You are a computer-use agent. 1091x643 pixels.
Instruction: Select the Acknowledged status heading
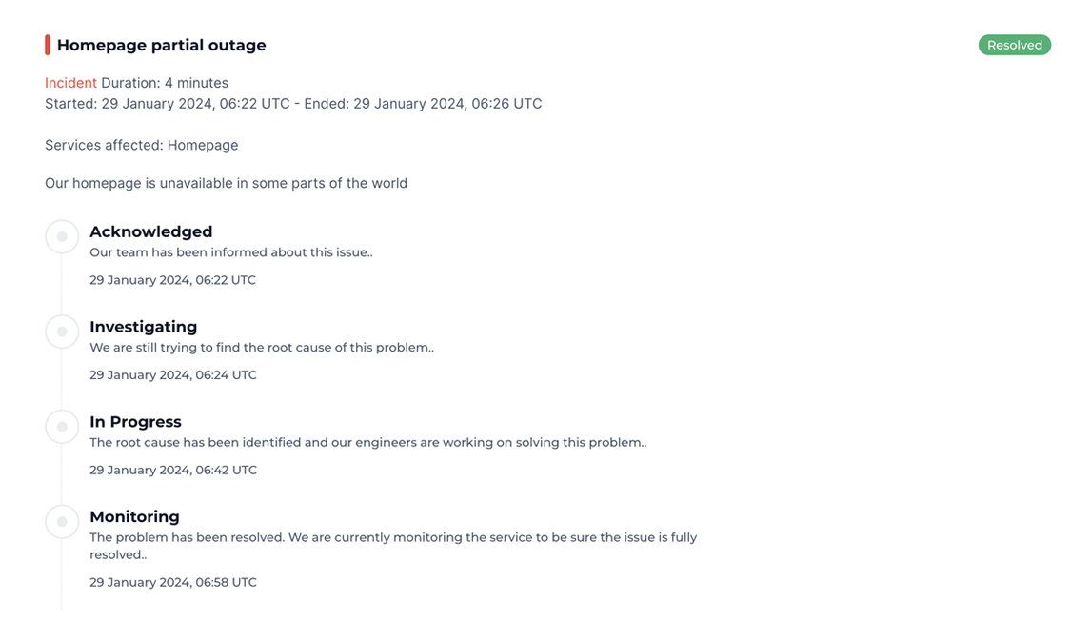pos(150,231)
